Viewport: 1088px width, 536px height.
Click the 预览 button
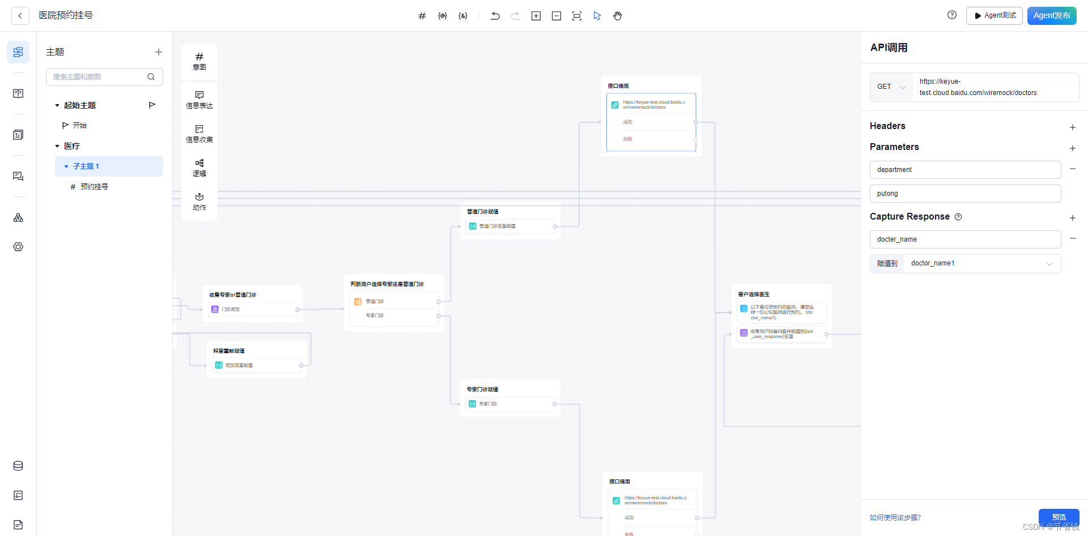point(1059,517)
